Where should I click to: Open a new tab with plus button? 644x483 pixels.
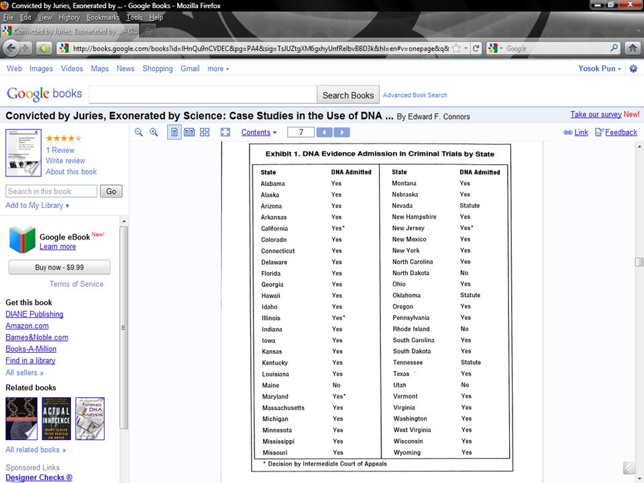click(148, 31)
